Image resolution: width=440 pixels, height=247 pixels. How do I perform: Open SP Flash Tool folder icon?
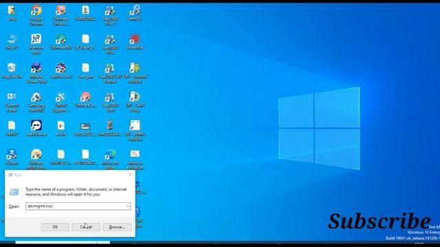(x=85, y=42)
